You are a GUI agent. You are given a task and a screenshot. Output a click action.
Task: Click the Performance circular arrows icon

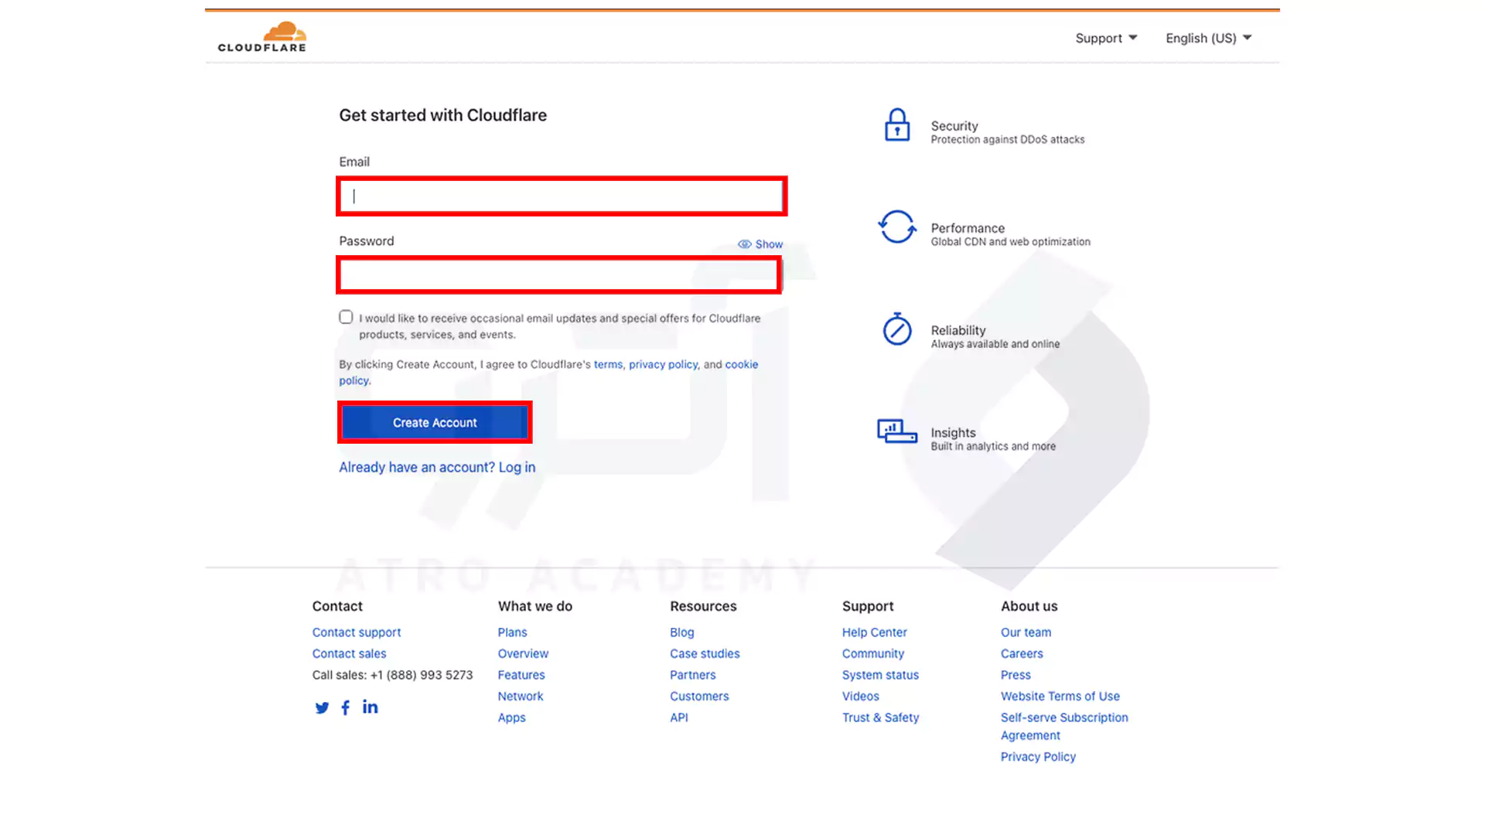pos(897,227)
